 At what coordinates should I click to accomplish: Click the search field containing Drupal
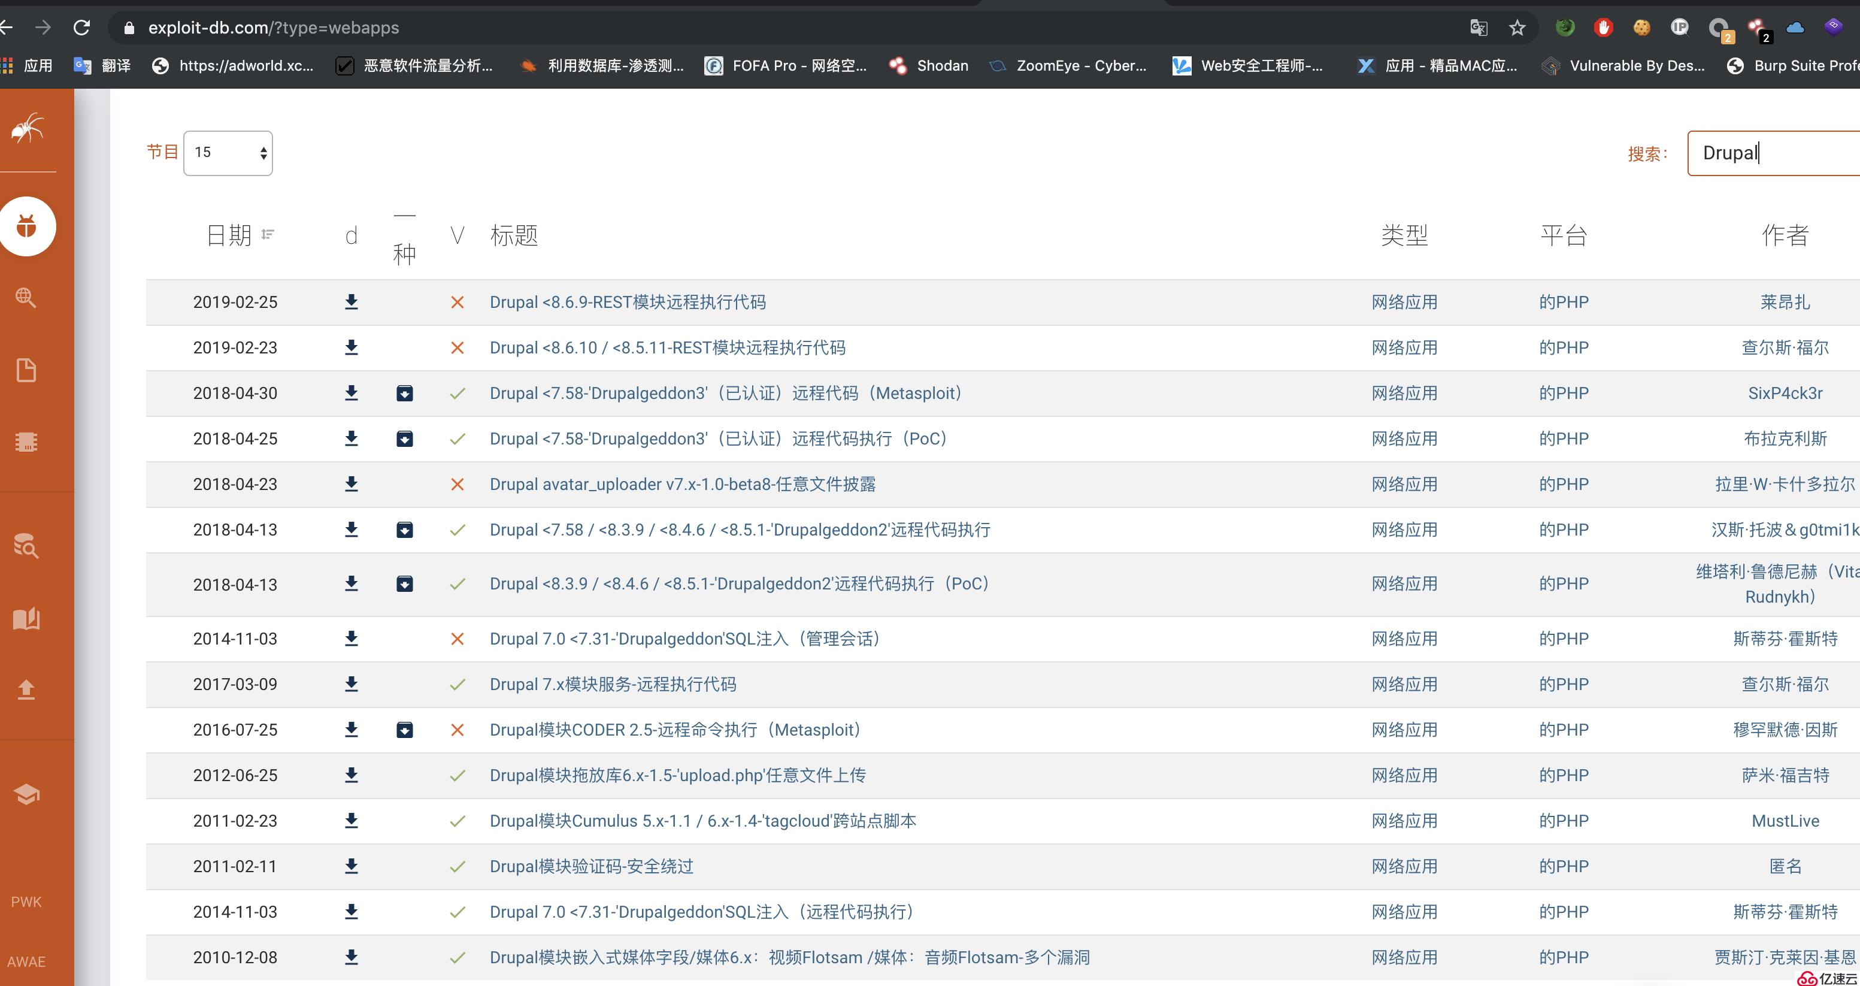[1773, 152]
